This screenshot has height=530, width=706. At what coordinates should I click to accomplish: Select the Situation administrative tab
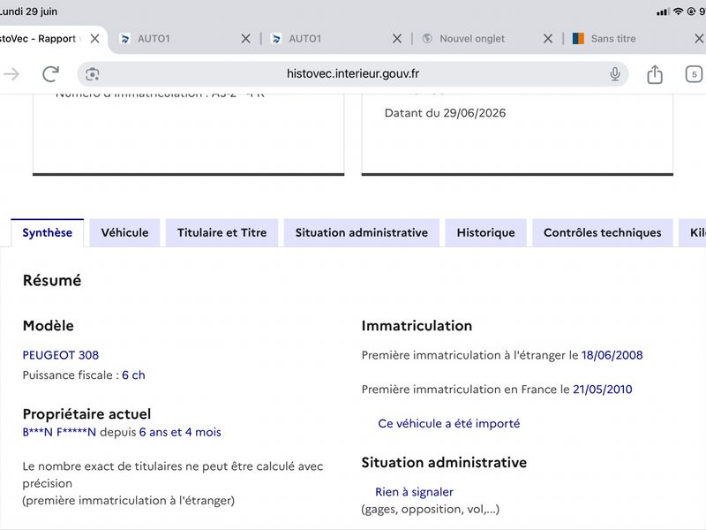tap(362, 232)
